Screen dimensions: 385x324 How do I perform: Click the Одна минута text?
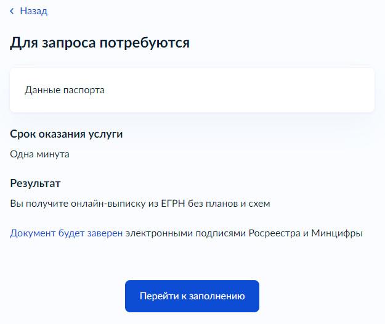point(39,154)
